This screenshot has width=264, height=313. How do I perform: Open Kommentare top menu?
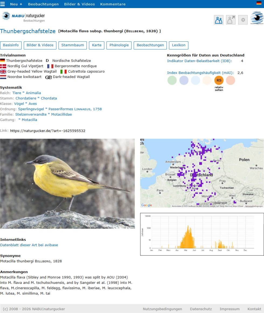113,4
